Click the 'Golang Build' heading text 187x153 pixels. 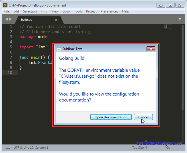click(72, 58)
